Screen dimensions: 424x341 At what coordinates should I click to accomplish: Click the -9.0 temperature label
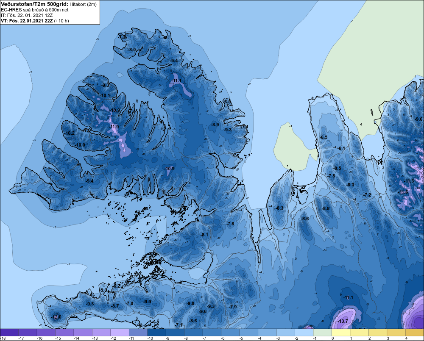190,303
